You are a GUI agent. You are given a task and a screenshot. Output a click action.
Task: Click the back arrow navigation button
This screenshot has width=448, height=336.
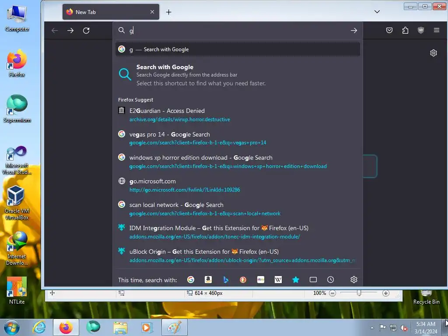[55, 31]
